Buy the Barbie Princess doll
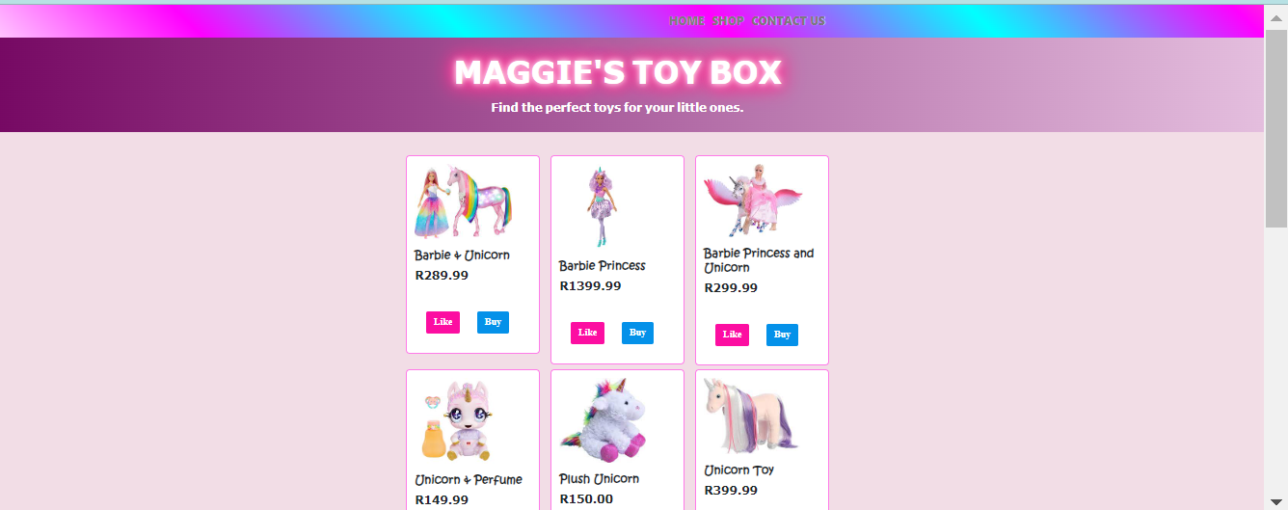1288x510 pixels. (637, 333)
